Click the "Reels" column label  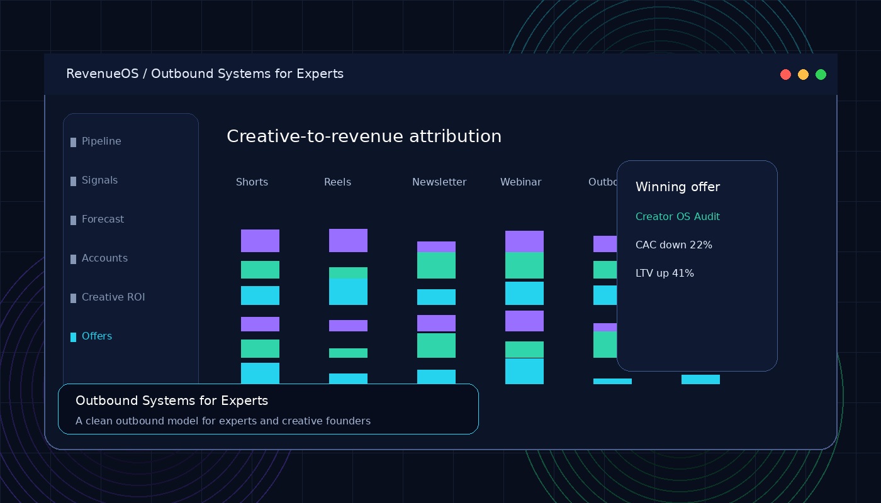click(x=337, y=182)
